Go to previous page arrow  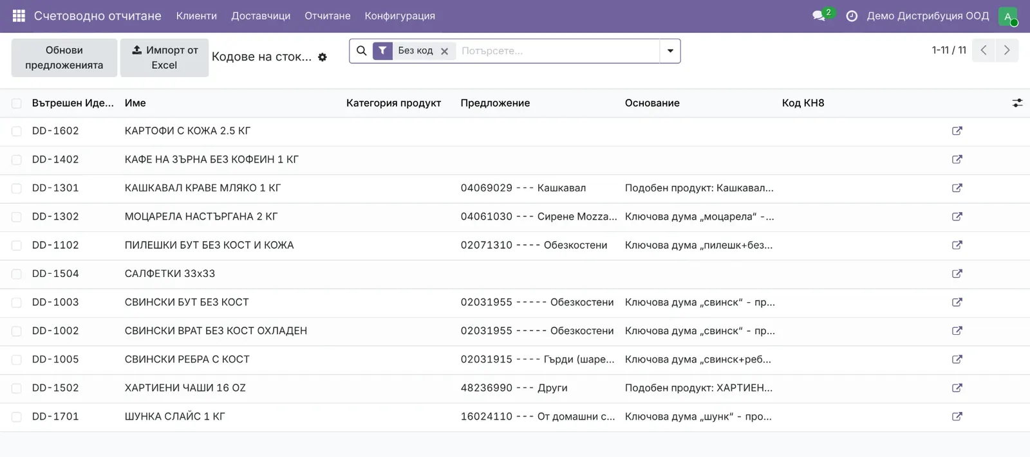pyautogui.click(x=984, y=50)
